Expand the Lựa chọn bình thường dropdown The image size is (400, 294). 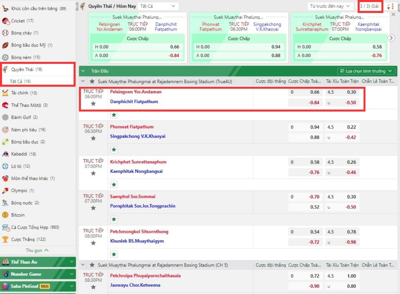click(x=366, y=71)
